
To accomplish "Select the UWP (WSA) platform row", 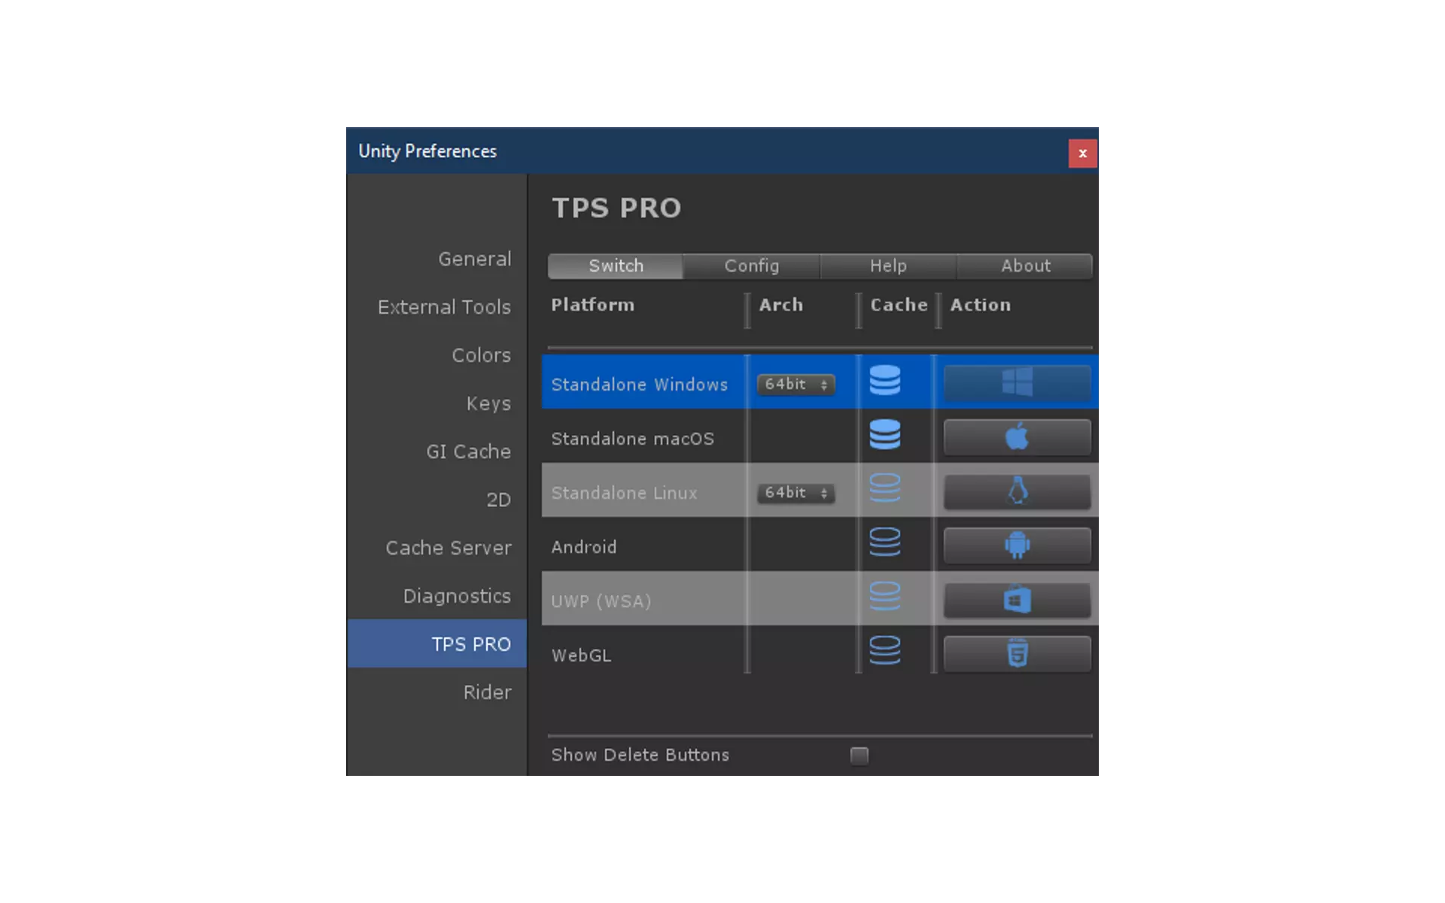I will pos(820,598).
